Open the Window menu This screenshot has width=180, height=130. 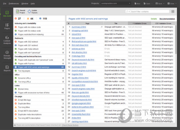tap(25, 4)
